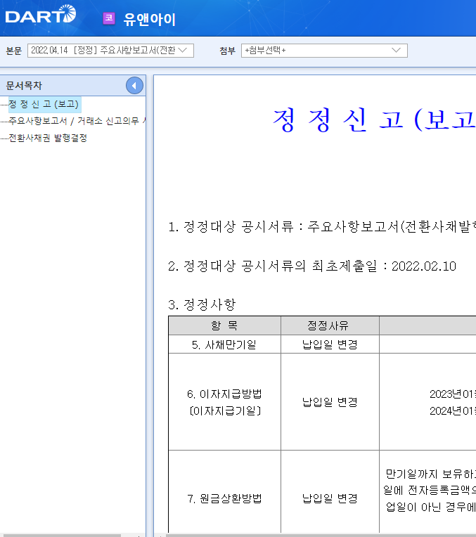Click the 3. 정정사항 heading
Viewport: 476px width, 537px height.
(x=202, y=304)
